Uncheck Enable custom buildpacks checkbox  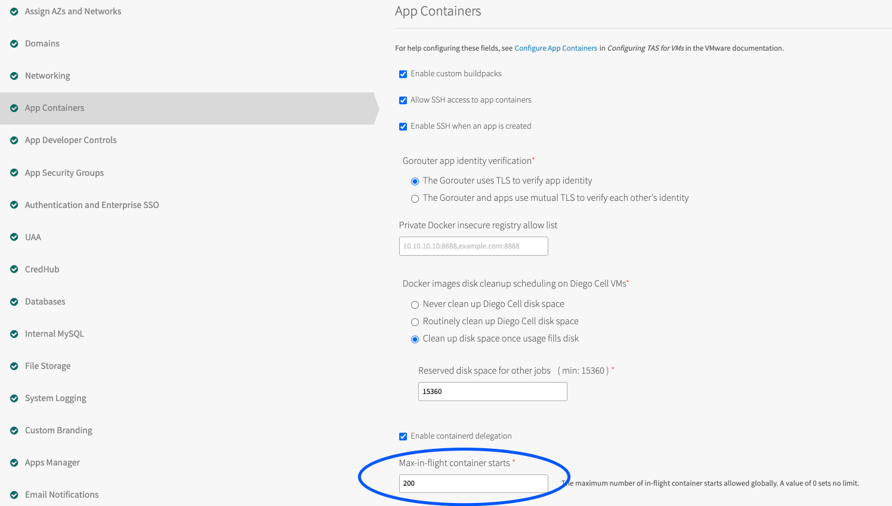403,74
